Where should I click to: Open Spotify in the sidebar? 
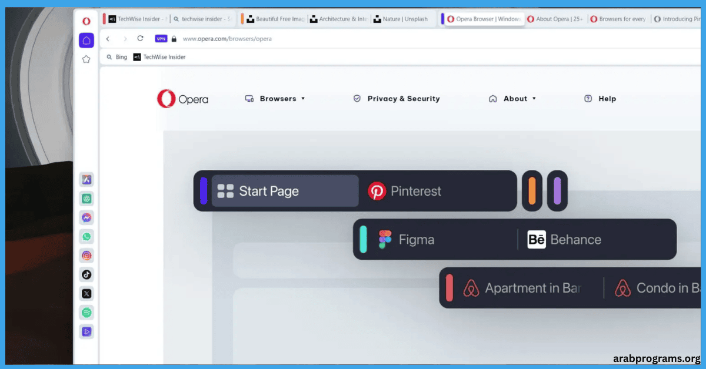tap(86, 313)
